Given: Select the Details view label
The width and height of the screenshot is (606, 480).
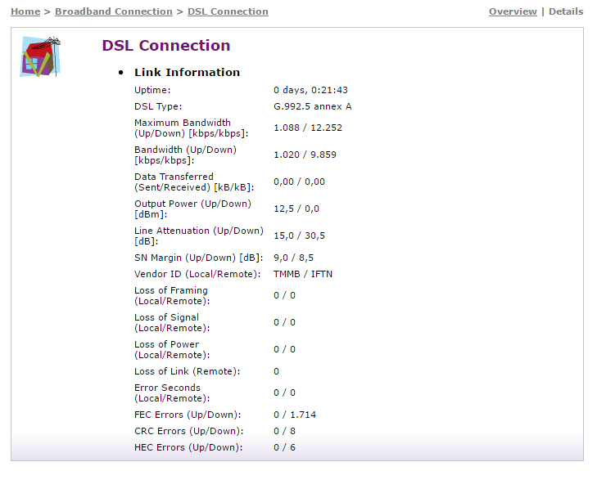Looking at the screenshot, I should tap(566, 11).
